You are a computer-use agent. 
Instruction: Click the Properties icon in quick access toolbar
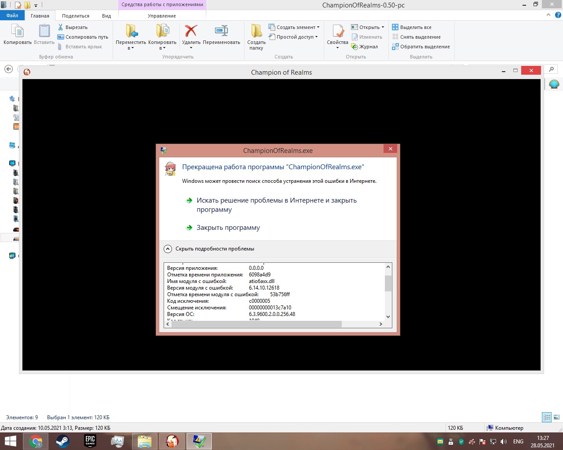(x=18, y=5)
